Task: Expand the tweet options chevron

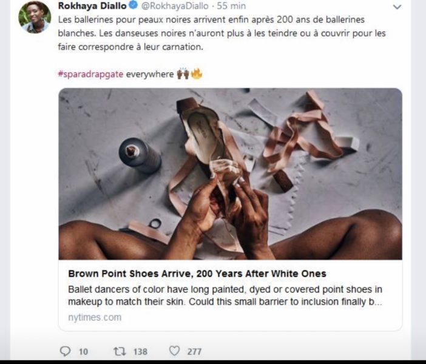Action: tap(397, 7)
